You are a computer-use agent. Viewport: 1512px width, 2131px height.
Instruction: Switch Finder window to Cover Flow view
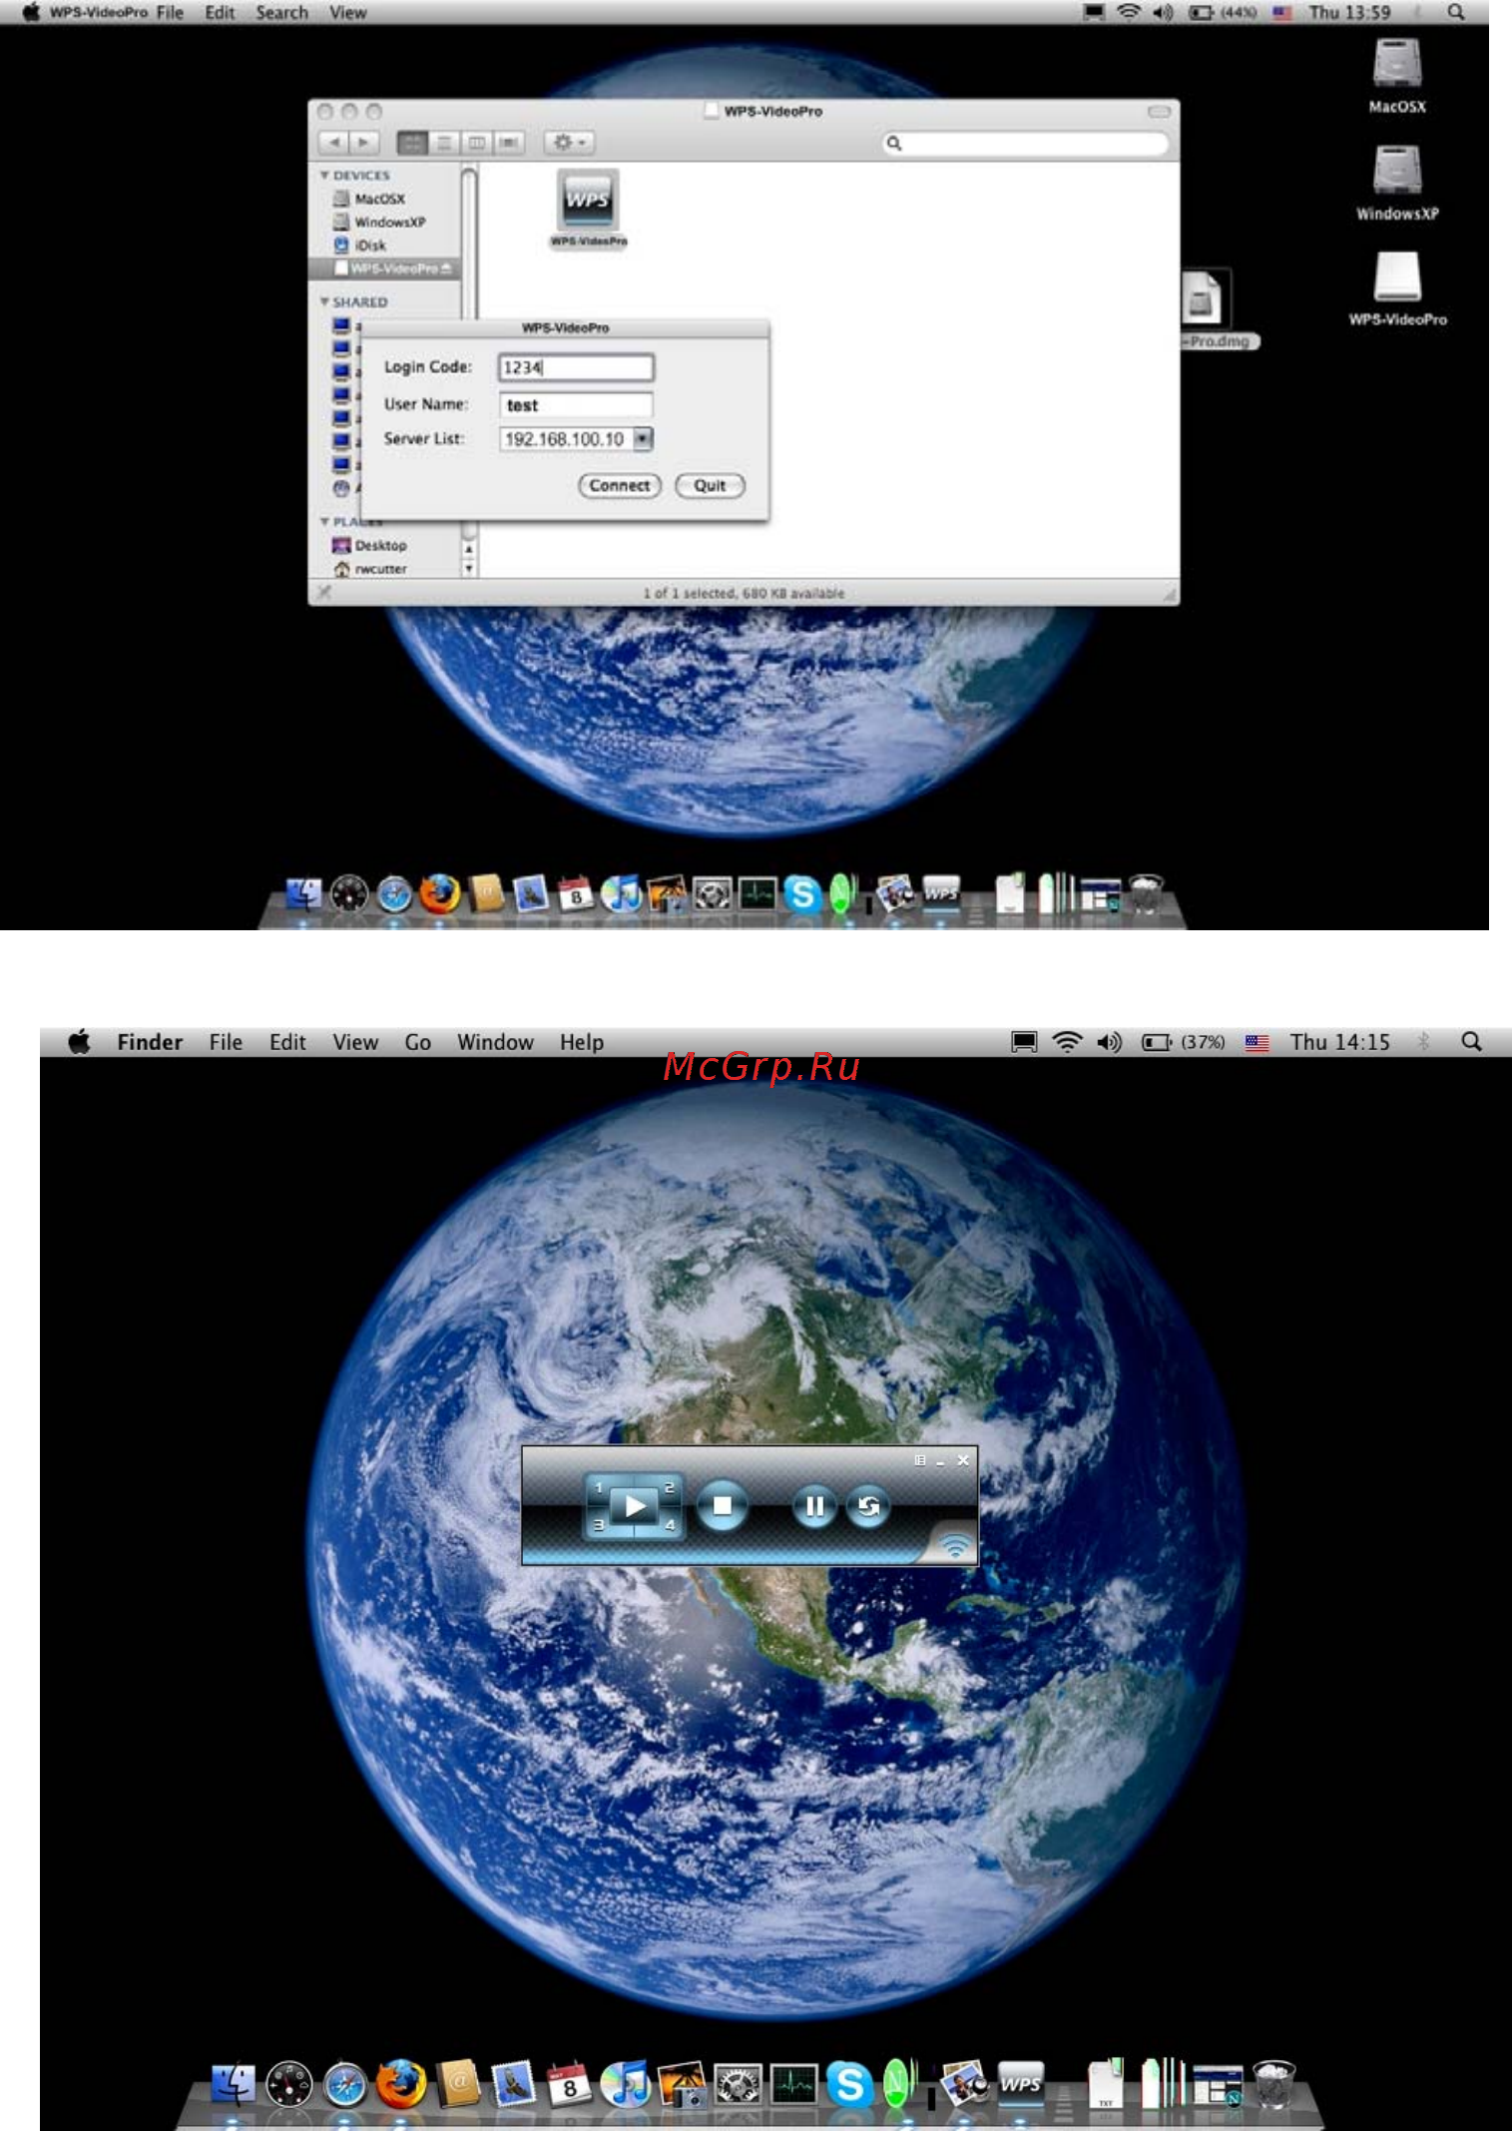(509, 143)
